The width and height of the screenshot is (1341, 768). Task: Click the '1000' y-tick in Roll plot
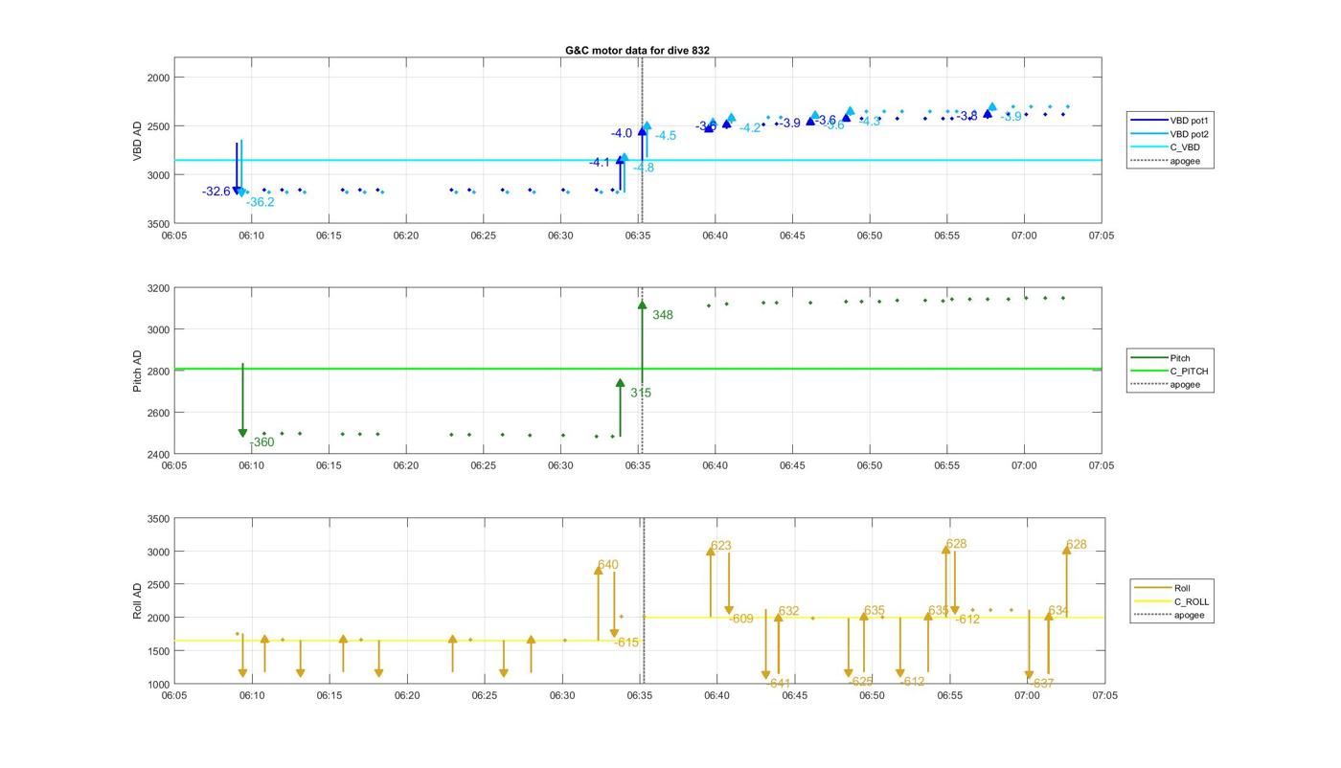click(x=158, y=684)
